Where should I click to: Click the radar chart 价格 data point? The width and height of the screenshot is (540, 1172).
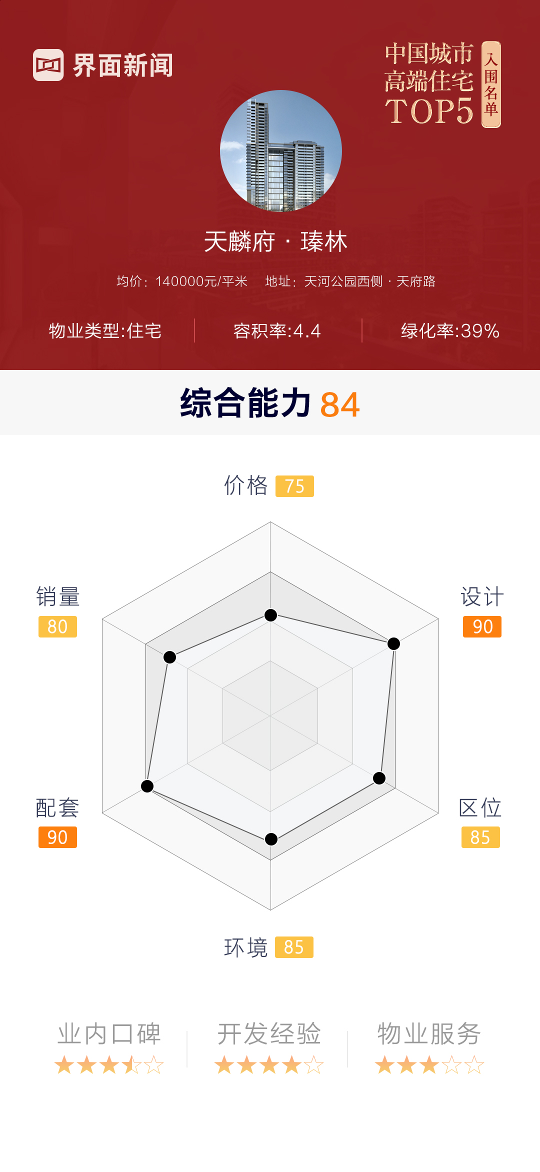(x=270, y=615)
